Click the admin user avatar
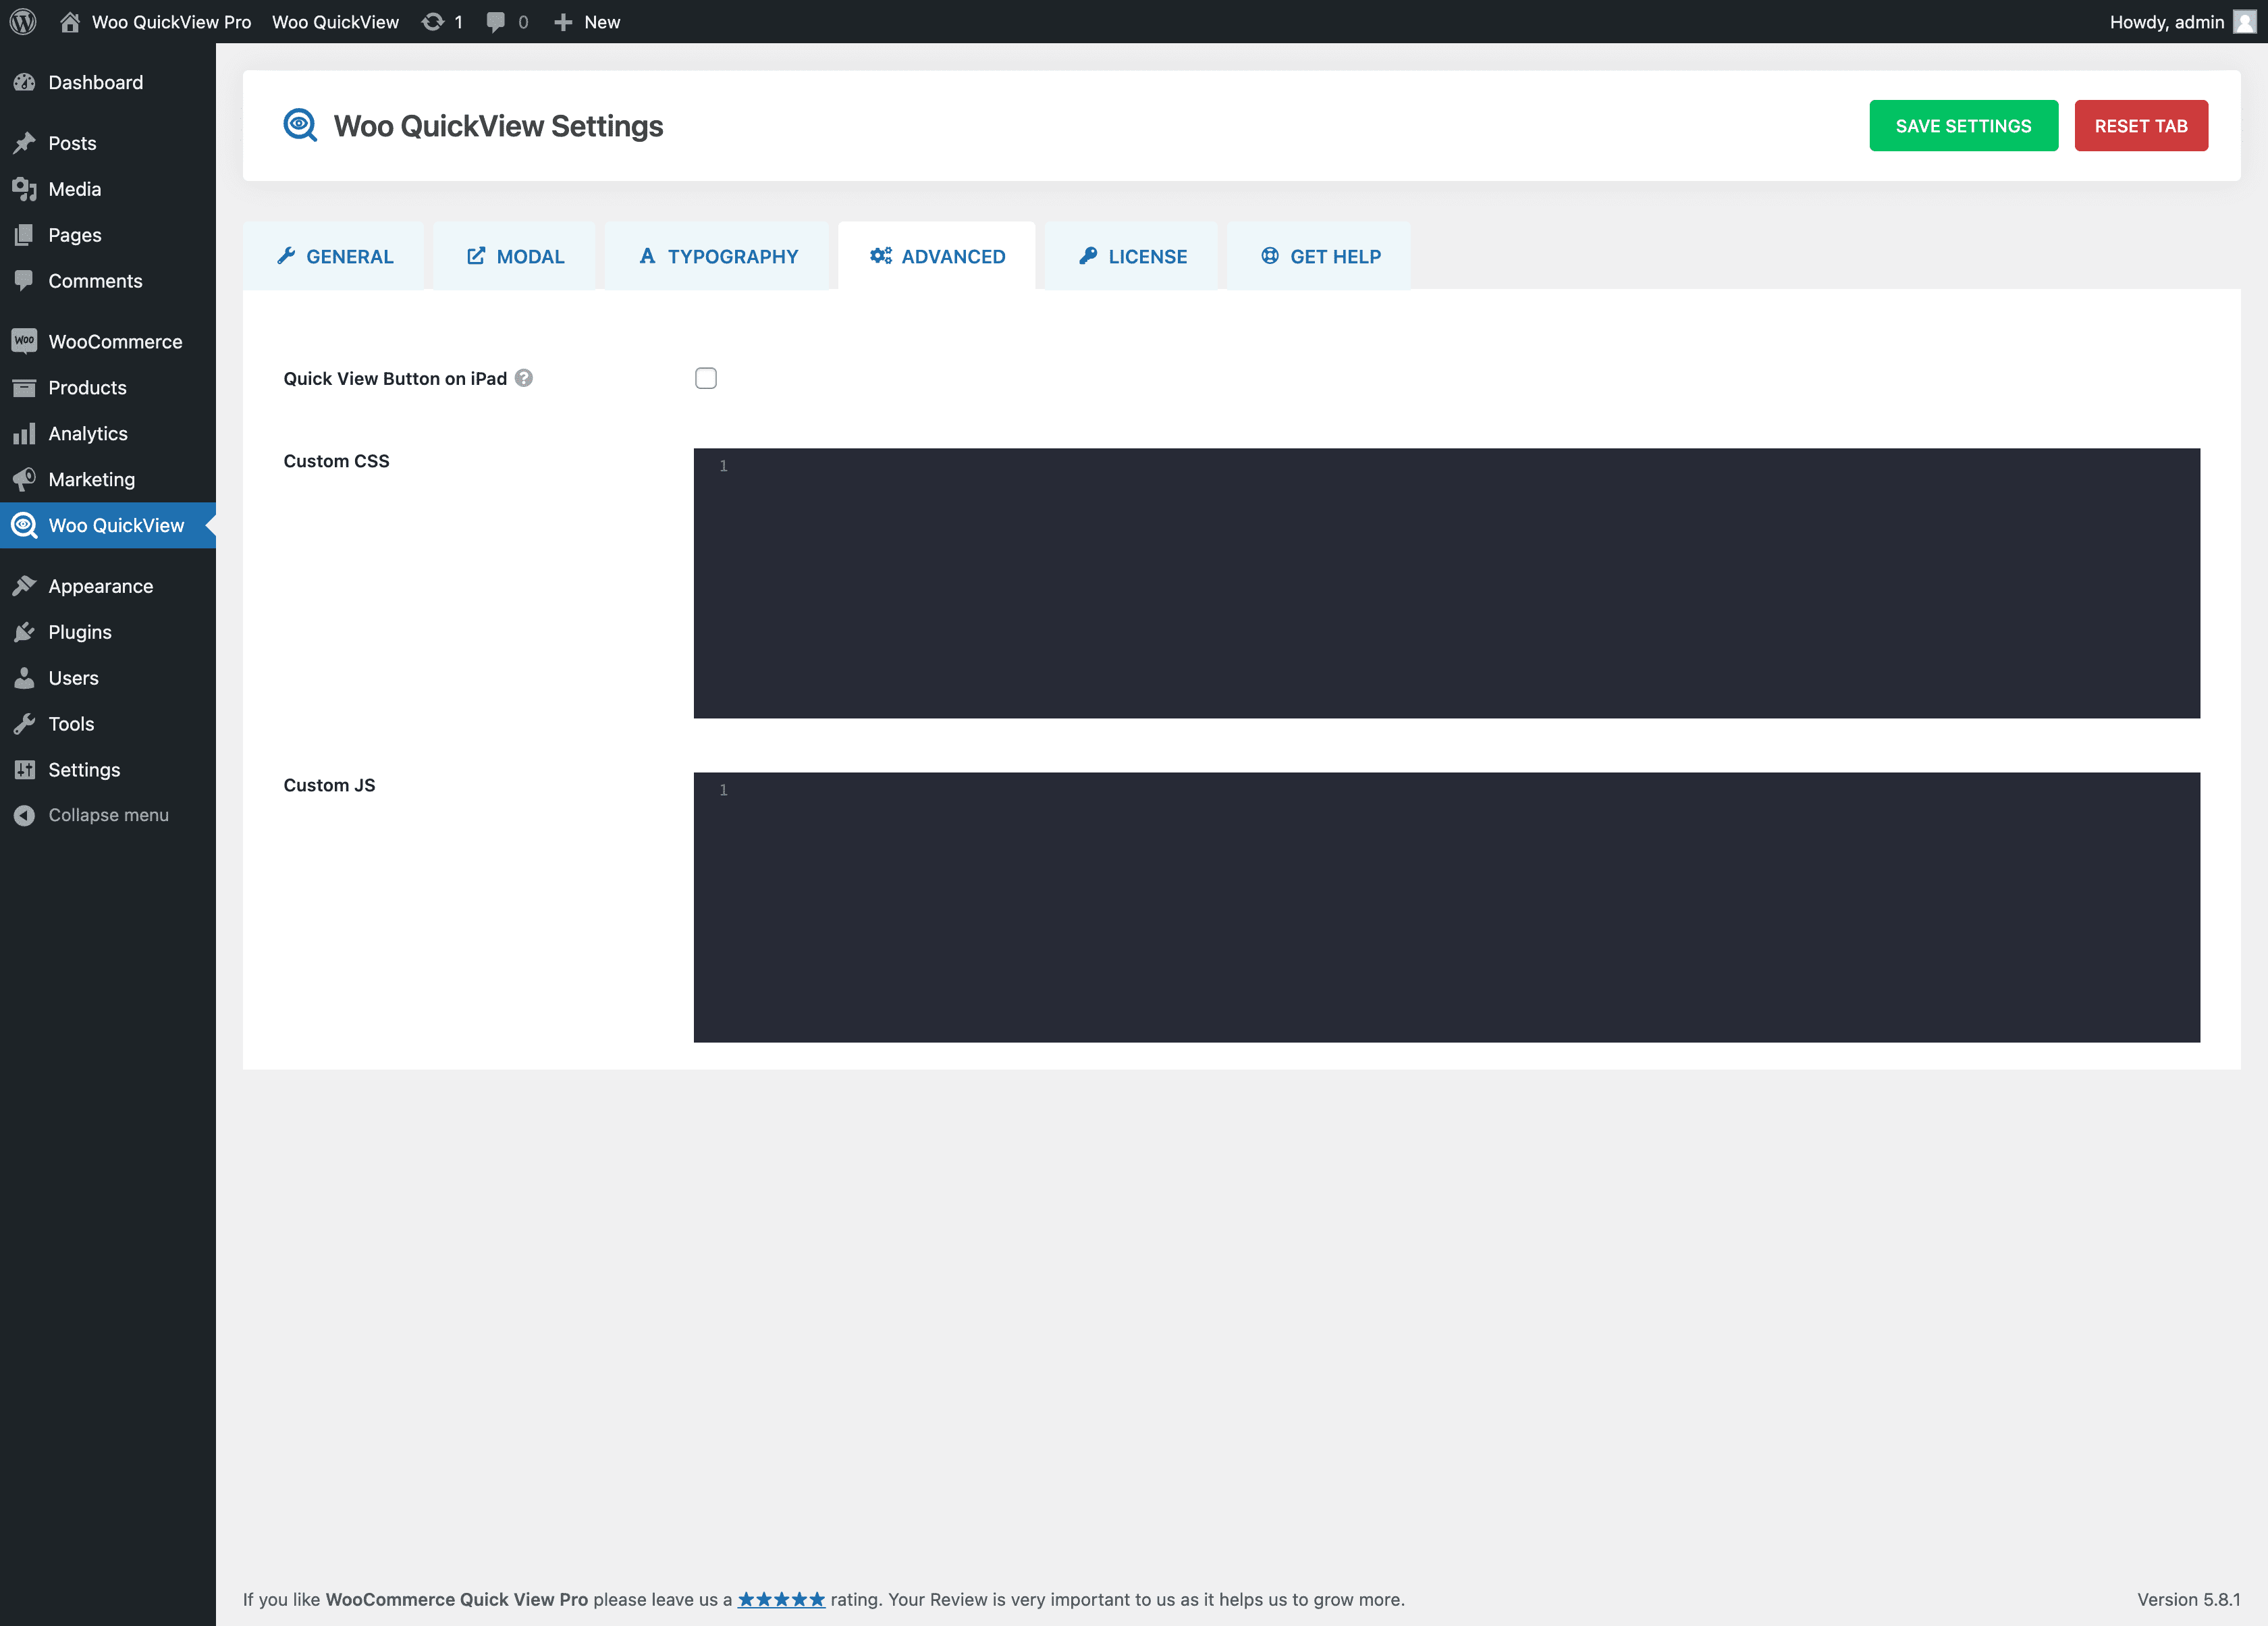 [2244, 21]
